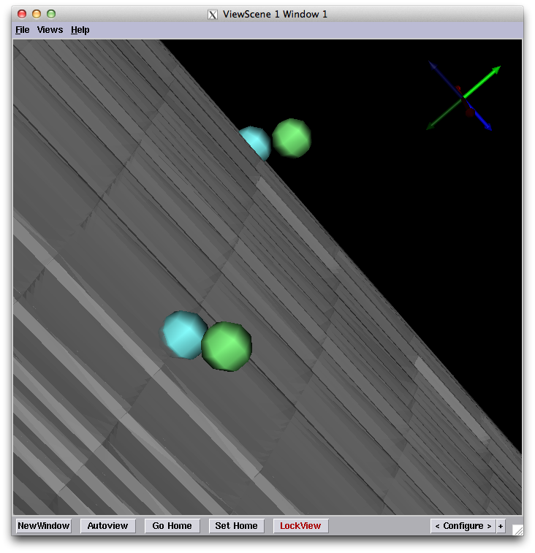Viewport: 535px width, 553px height.
Task: Click the plus button beside Configure
Action: point(501,526)
